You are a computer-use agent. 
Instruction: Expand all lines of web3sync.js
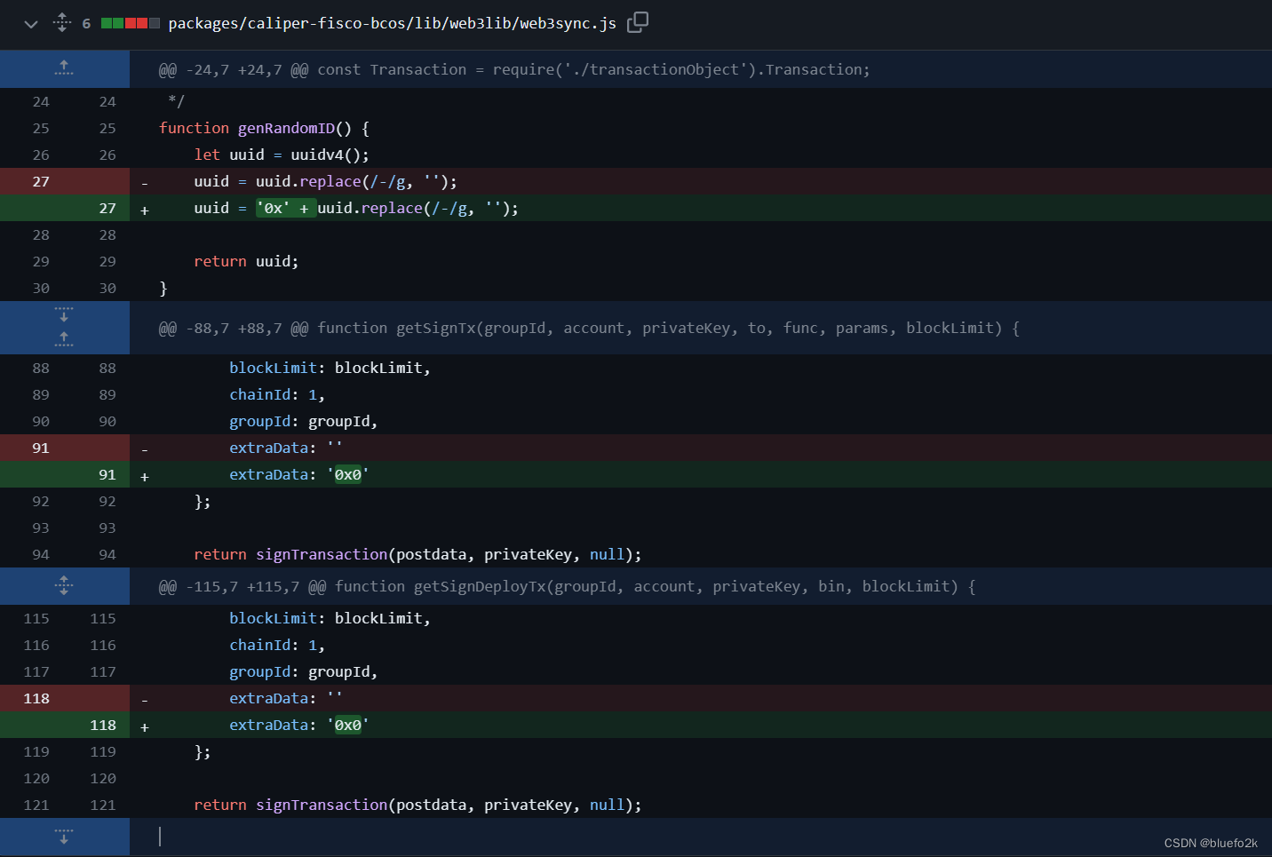[61, 22]
